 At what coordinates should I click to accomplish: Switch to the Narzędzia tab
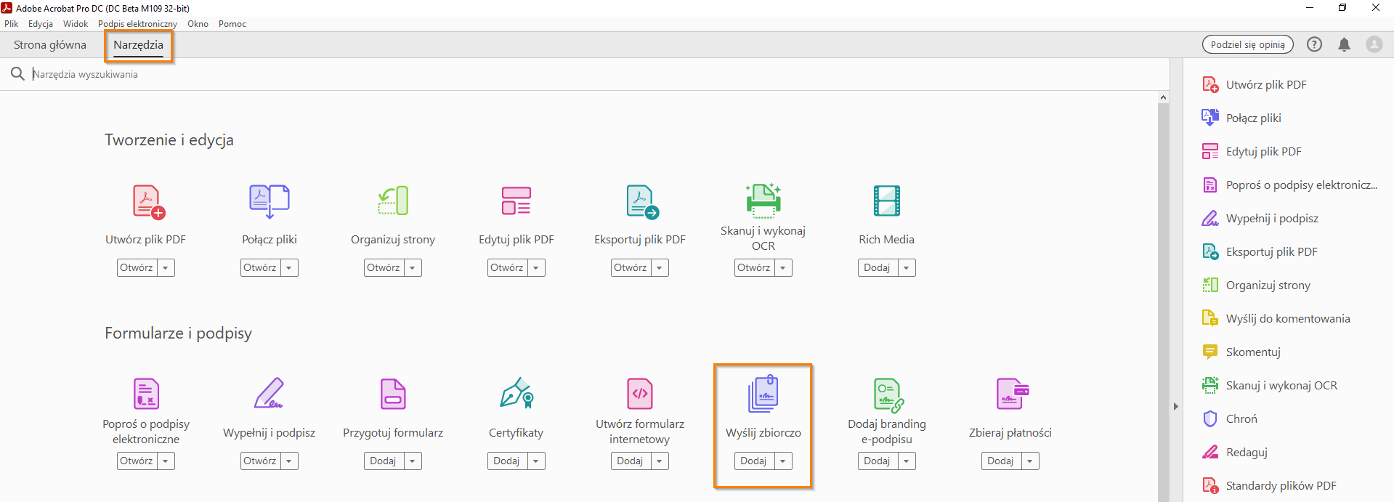(138, 45)
